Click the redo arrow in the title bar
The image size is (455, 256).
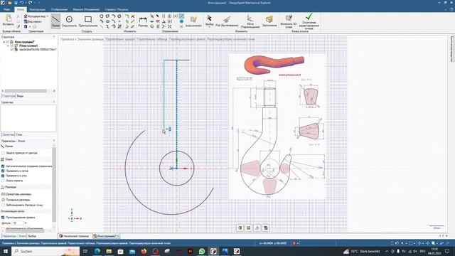click(30, 3)
